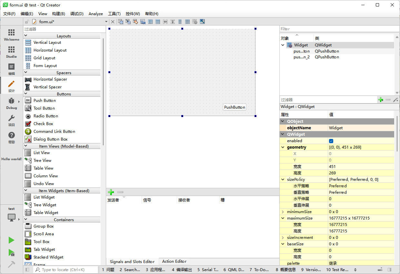The image size is (400, 274).
Task: Click Break Layout toolbar icon
Action: (x=195, y=22)
